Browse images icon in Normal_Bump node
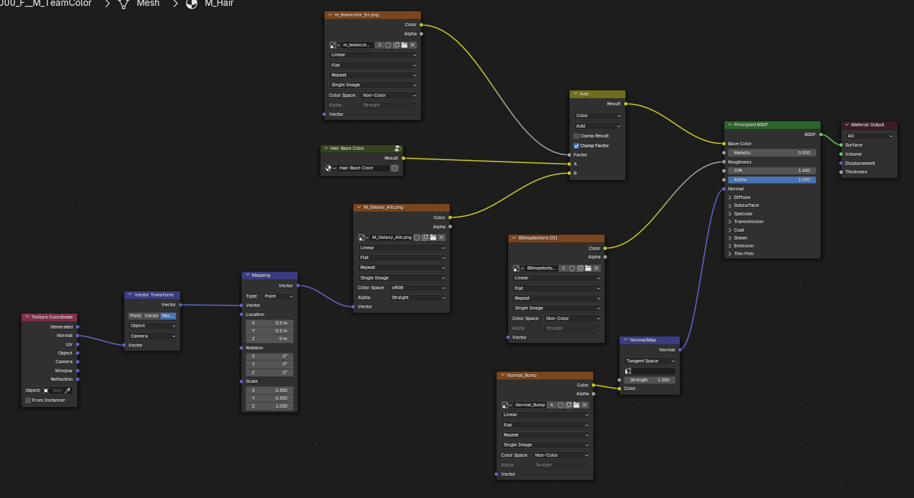Viewport: 914px width, 498px height. [x=506, y=405]
